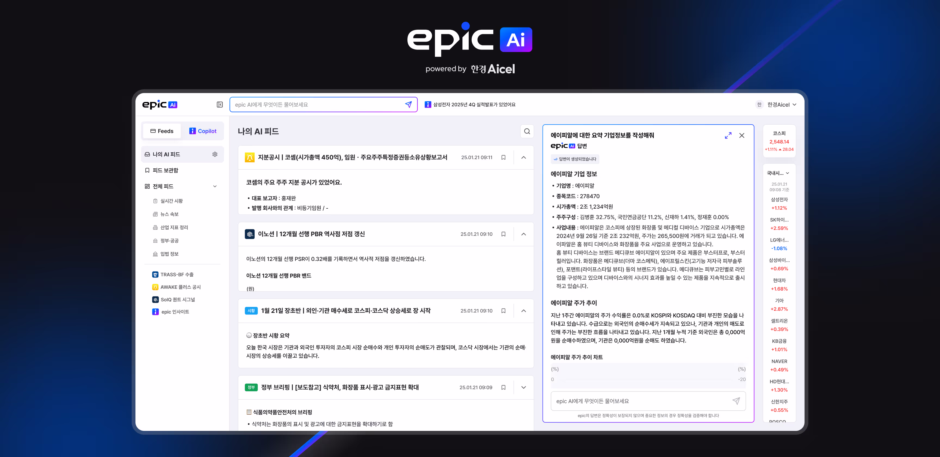
Task: Send message in Copilot chat input
Action: [x=736, y=401]
